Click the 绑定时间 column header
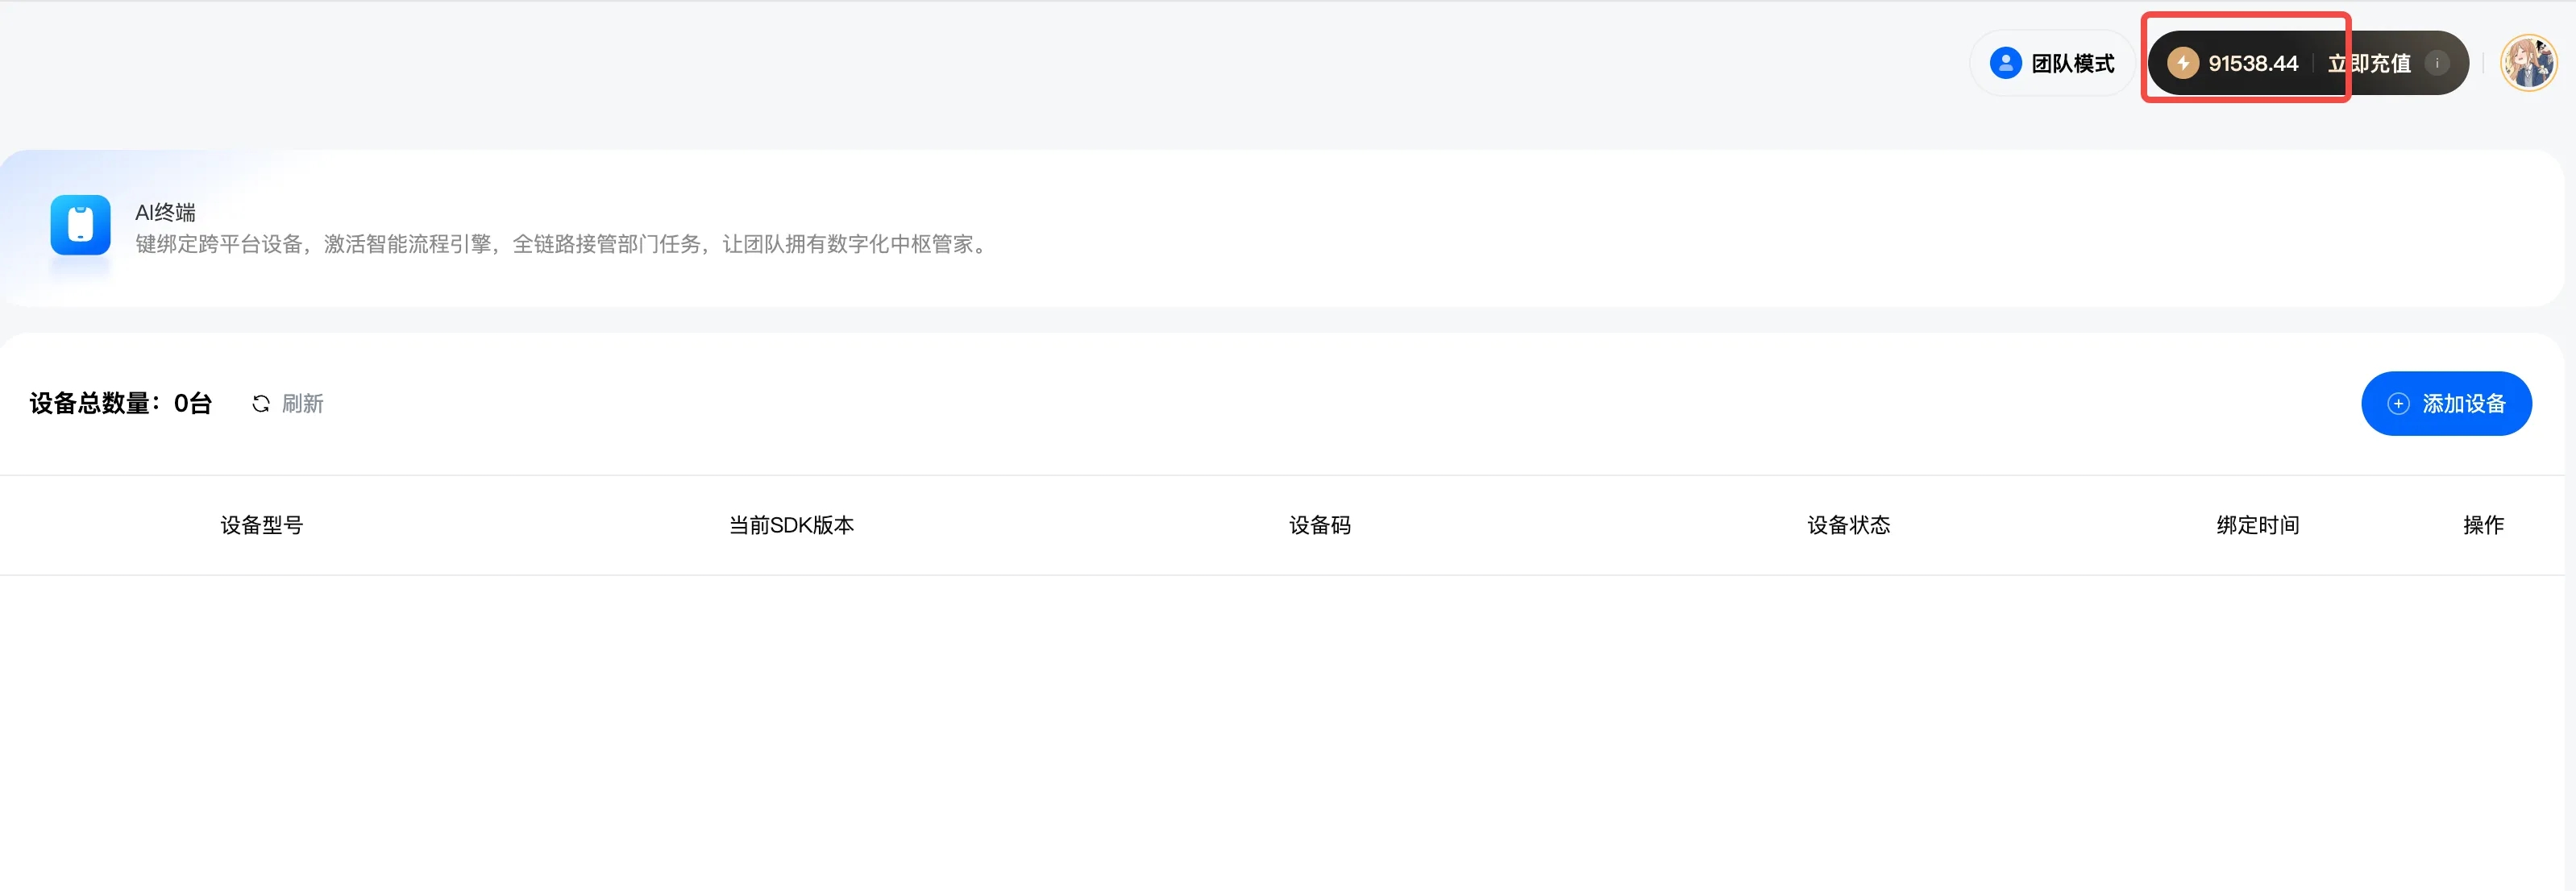The image size is (2576, 891). 2257,525
